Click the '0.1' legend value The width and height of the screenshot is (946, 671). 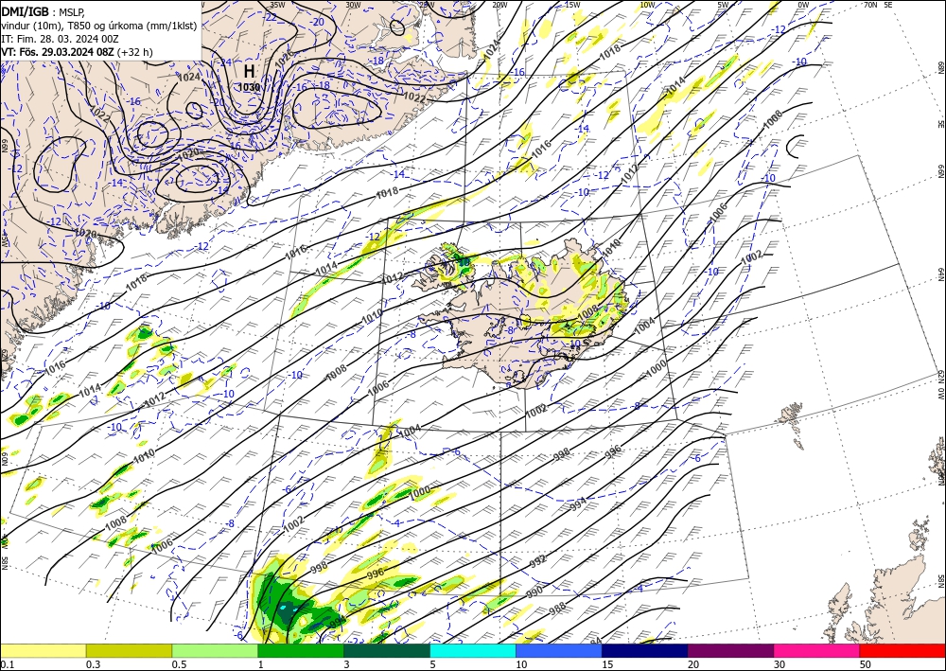tap(6, 664)
